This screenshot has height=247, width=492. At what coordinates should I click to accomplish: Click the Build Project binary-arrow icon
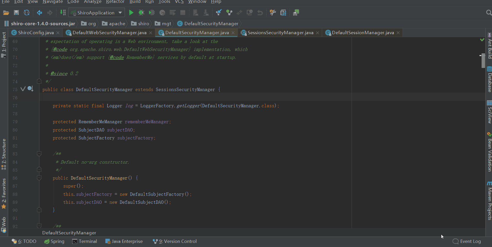pos(63,13)
